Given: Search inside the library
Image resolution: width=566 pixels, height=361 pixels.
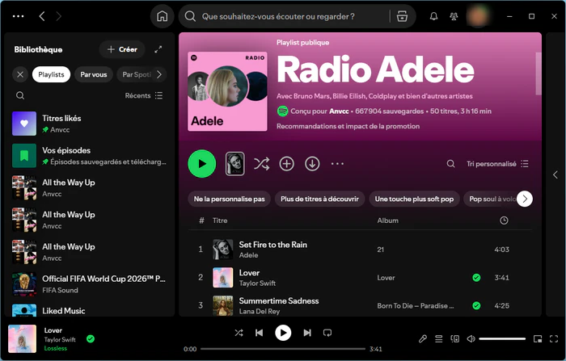Looking at the screenshot, I should [20, 95].
